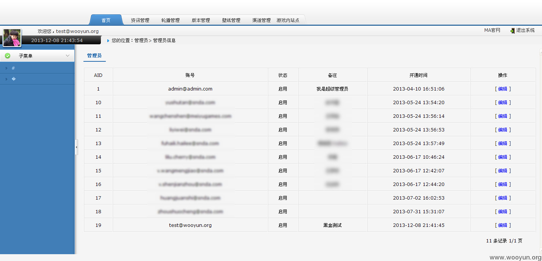The height and width of the screenshot is (261, 542).
Task: Open the MA官网 link
Action: click(492, 30)
